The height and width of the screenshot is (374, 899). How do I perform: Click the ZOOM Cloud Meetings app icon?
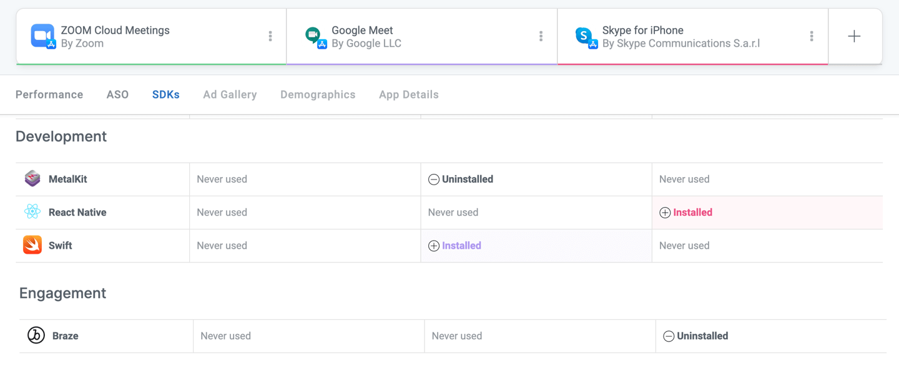pyautogui.click(x=43, y=36)
